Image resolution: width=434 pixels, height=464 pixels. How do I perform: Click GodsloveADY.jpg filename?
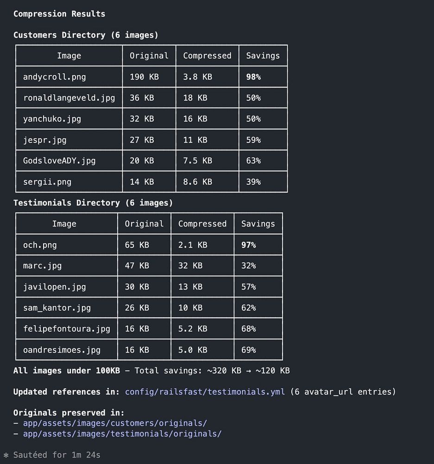pos(59,161)
